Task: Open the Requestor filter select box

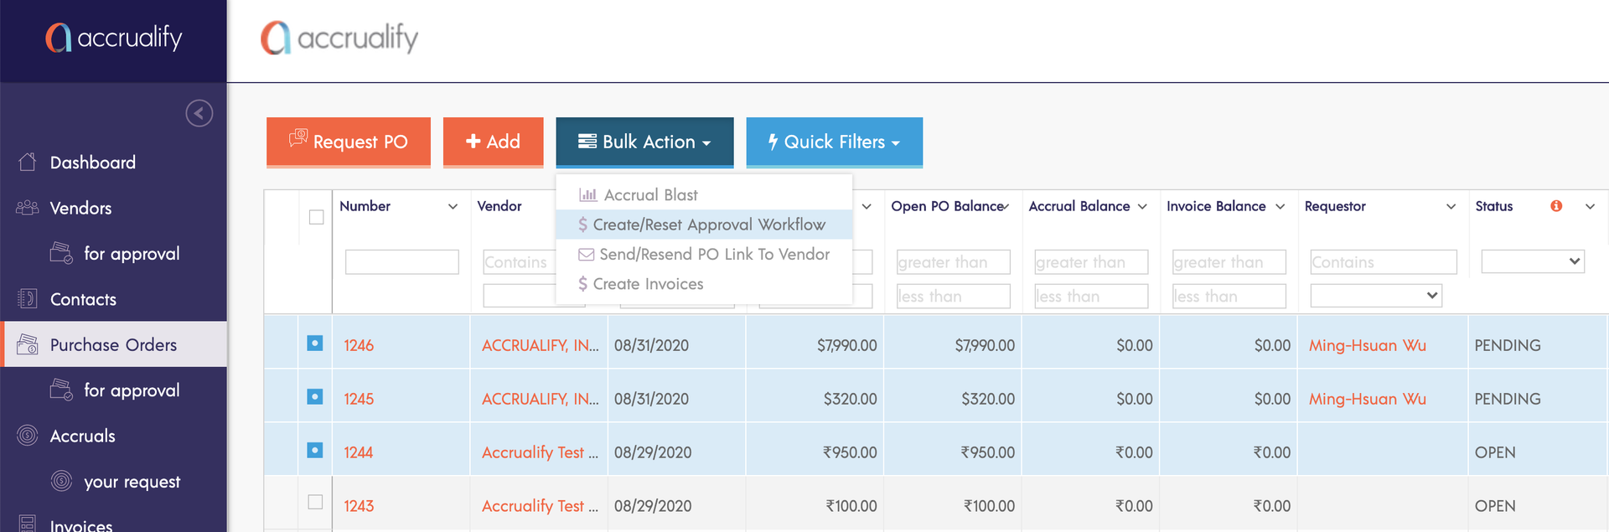Action: click(x=1376, y=296)
